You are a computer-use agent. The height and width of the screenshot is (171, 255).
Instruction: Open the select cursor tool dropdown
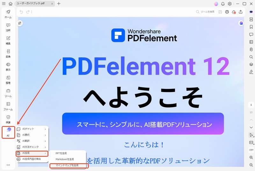coord(251,135)
